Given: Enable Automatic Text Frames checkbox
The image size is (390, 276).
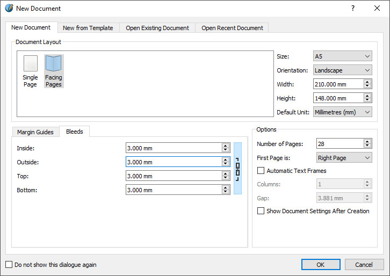Looking at the screenshot, I should [261, 171].
